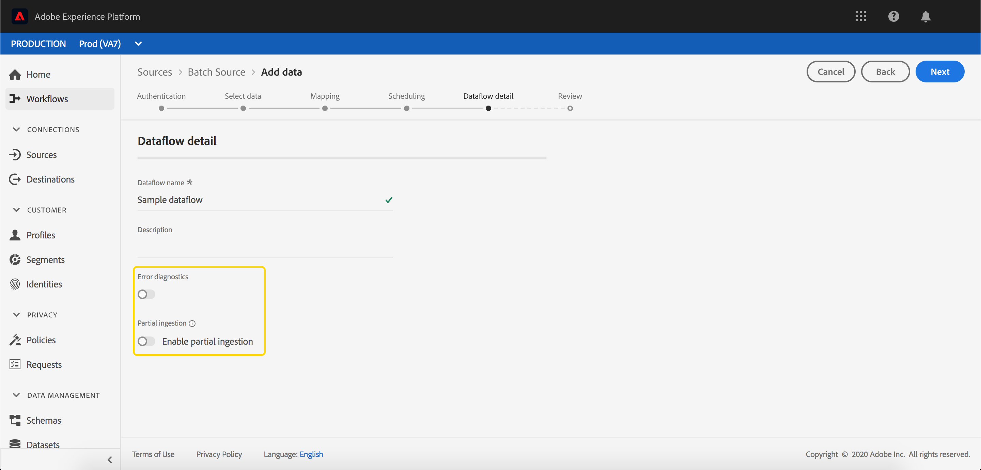Enable the Error diagnostics toggle
Image resolution: width=981 pixels, height=470 pixels.
146,294
